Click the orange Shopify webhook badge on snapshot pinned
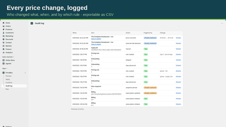 point(150,87)
